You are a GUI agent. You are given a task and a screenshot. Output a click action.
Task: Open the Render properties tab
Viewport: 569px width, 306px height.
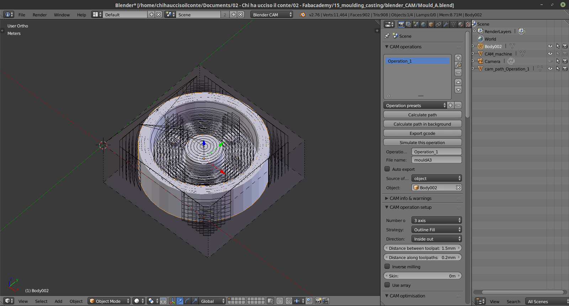[401, 24]
